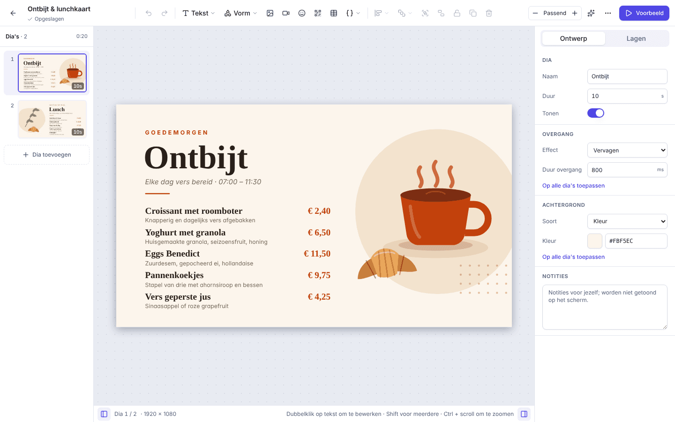Insert a video with the camera icon
675x422 pixels.
286,13
